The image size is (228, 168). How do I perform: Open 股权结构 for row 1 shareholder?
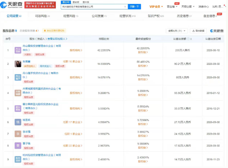[x=76, y=50]
